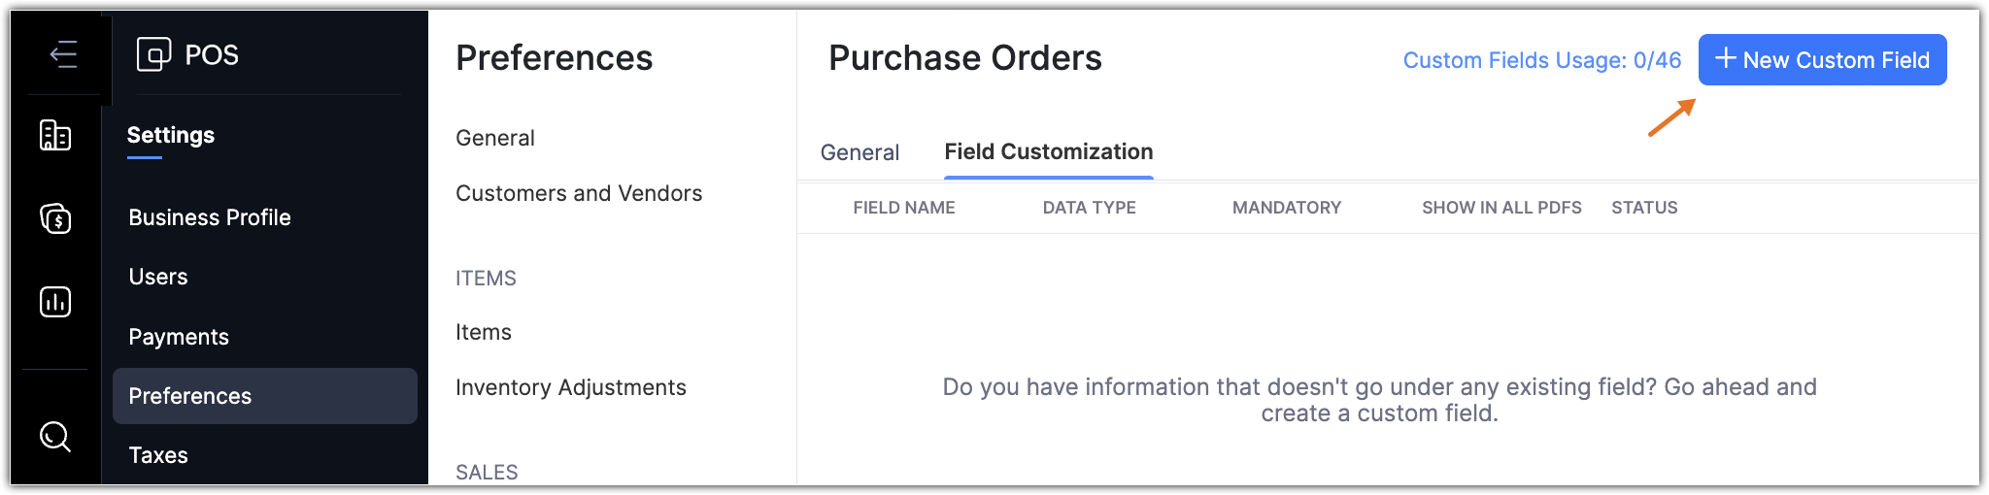
Task: Click the POS logo icon
Action: click(x=153, y=54)
